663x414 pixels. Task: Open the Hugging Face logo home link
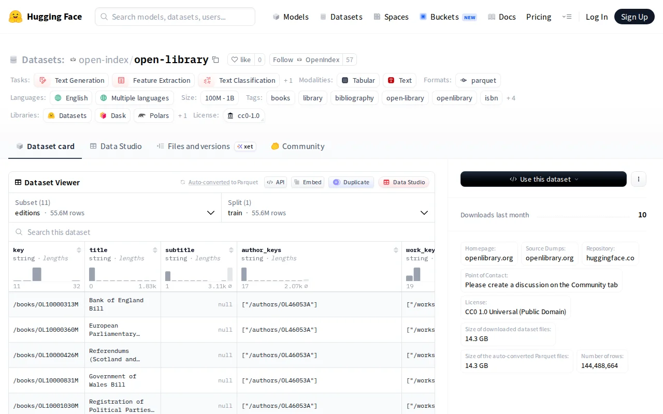click(45, 17)
